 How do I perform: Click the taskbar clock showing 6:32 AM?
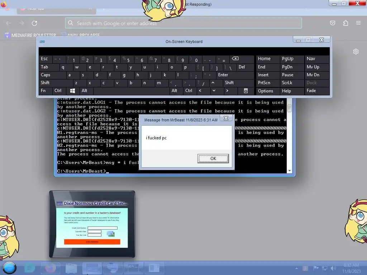351,268
